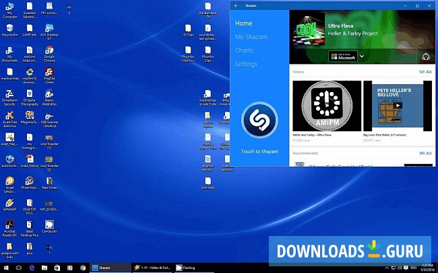See all Videos
438x273 pixels.
point(425,72)
